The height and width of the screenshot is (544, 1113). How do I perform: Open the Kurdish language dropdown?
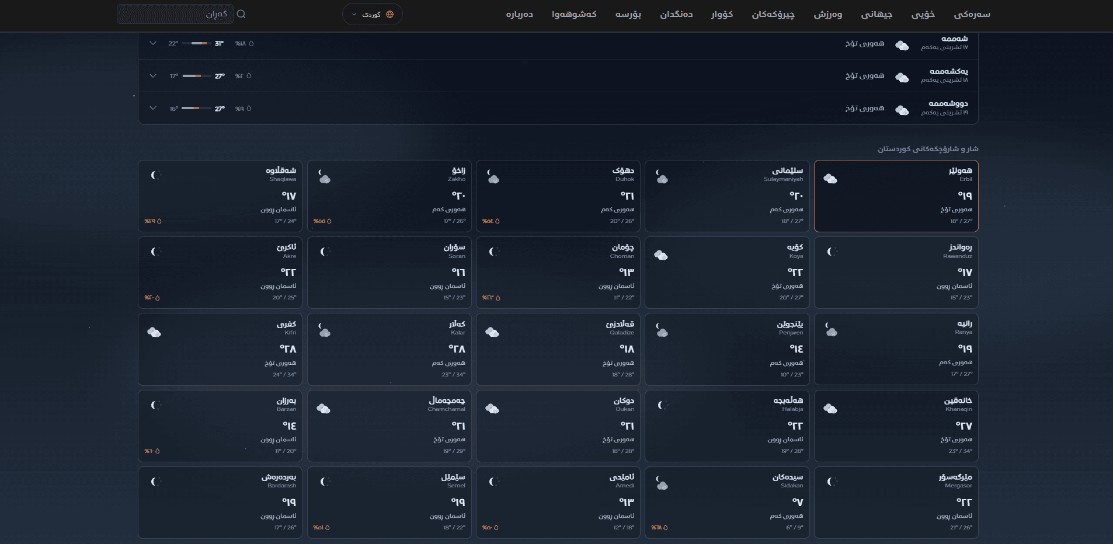373,14
